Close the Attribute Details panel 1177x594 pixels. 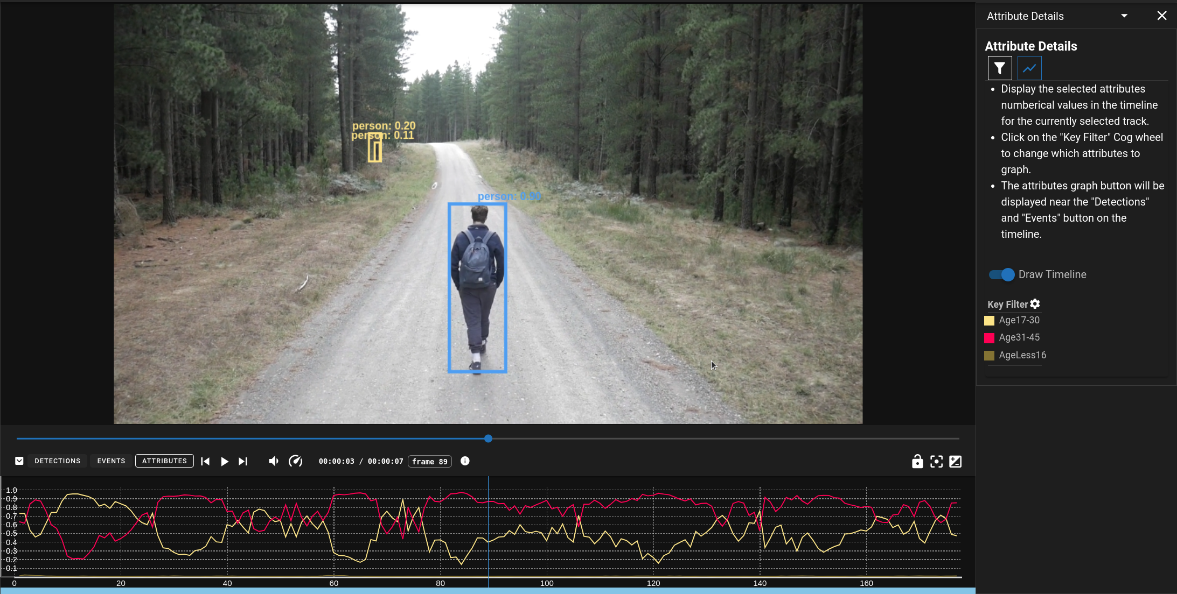tap(1162, 16)
